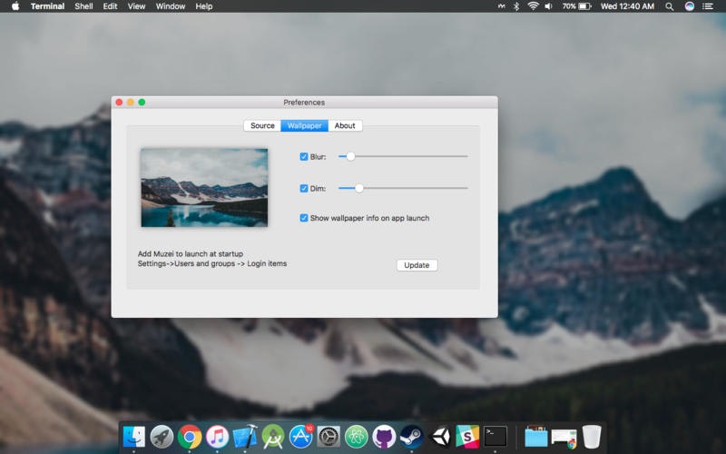Launch Google Chrome from the dock
This screenshot has height=454, width=726.
coord(190,437)
